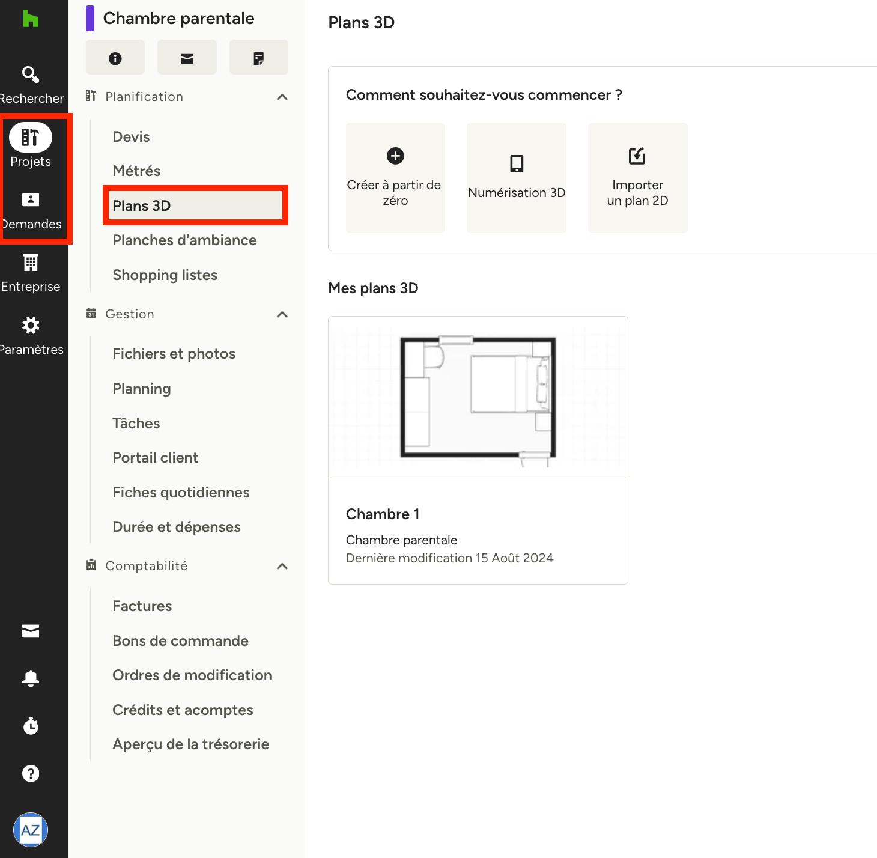Screen dimensions: 877x858
Task: Click the project notes icon button
Action: tap(259, 58)
